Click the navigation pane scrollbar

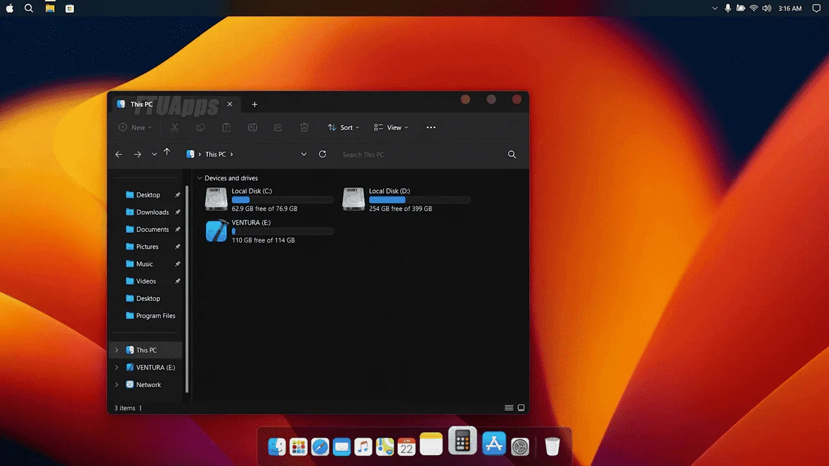(x=187, y=288)
